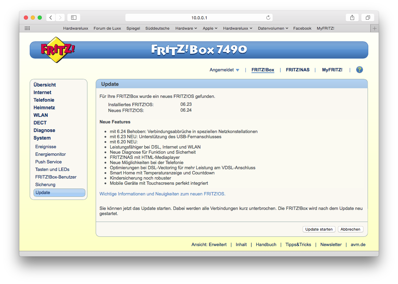
Task: Open the Top Sites grid icon
Action: (27, 28)
